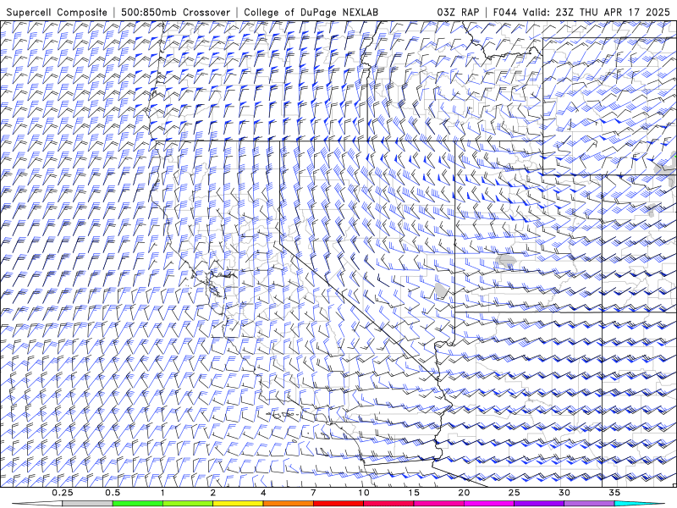Select the yellow 2–4 colorbar segment
Viewport: 677px width, 508px height.
click(x=238, y=504)
